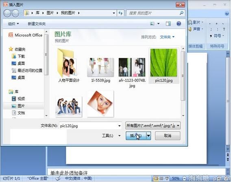Select Microsoft Office in navigation pane
This screenshot has height=182, width=231.
tap(25, 35)
